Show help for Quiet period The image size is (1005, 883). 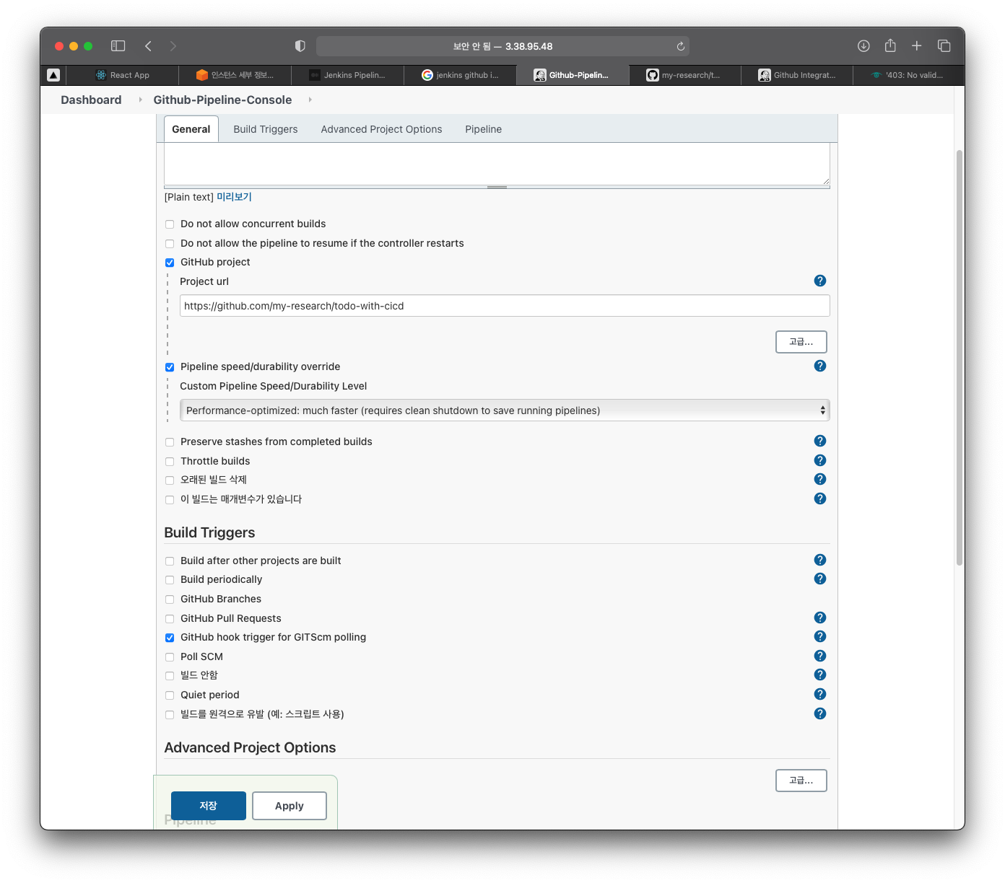pyautogui.click(x=819, y=694)
